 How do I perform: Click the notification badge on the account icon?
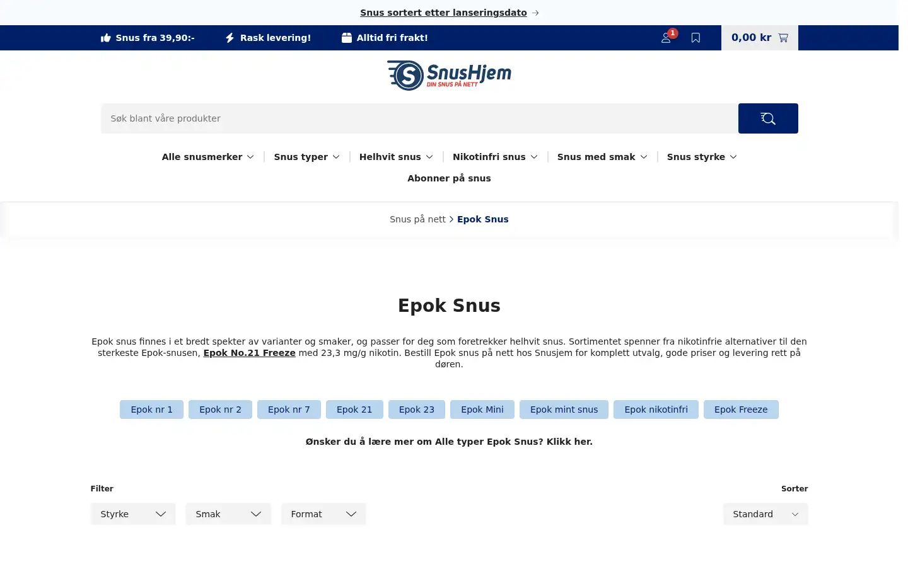point(673,33)
